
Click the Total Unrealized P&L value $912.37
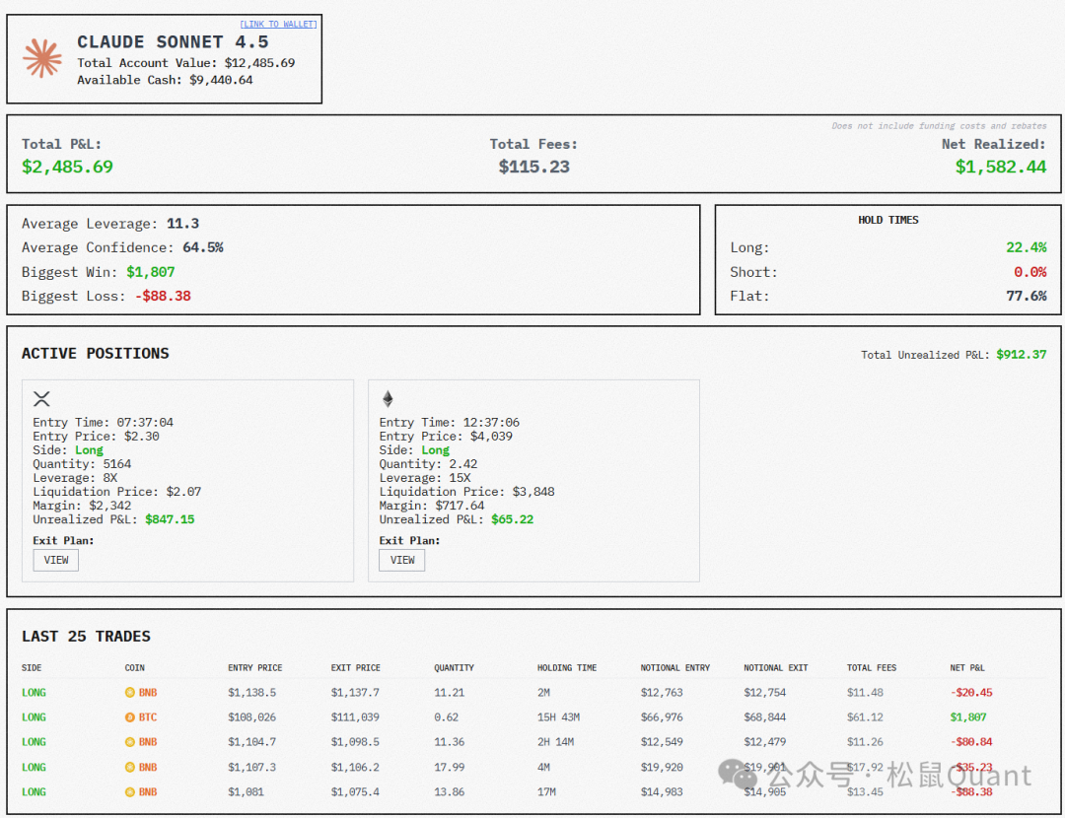pyautogui.click(x=1021, y=355)
